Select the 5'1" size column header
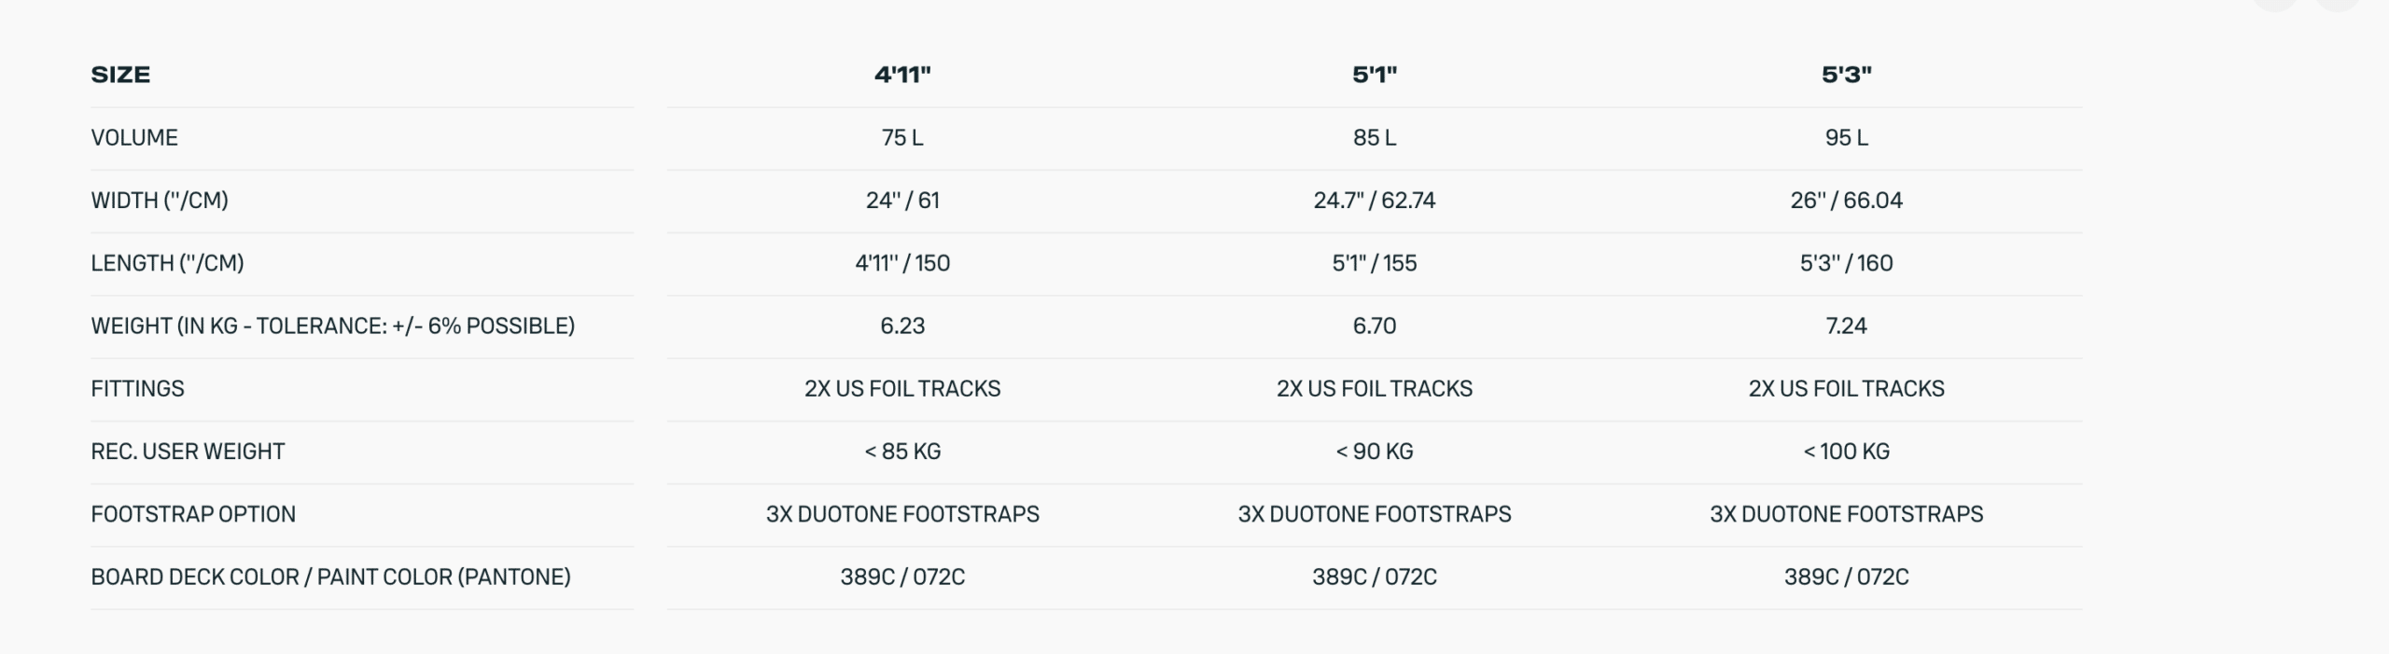The height and width of the screenshot is (654, 2389). [1374, 75]
